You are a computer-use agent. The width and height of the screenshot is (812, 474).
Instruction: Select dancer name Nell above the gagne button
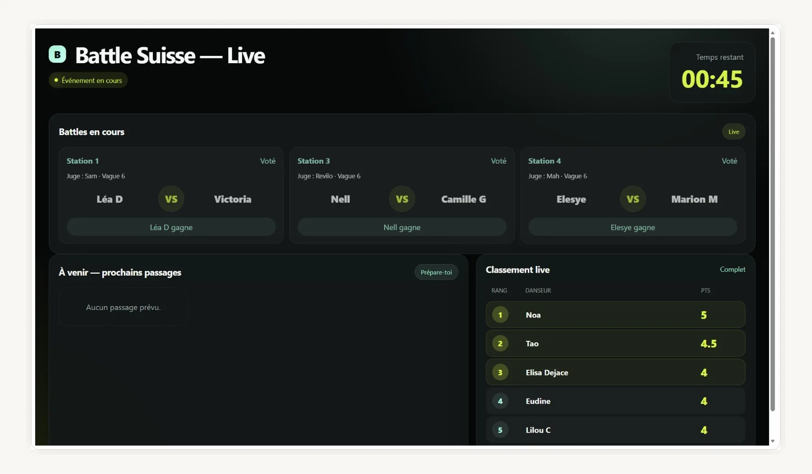coord(340,199)
